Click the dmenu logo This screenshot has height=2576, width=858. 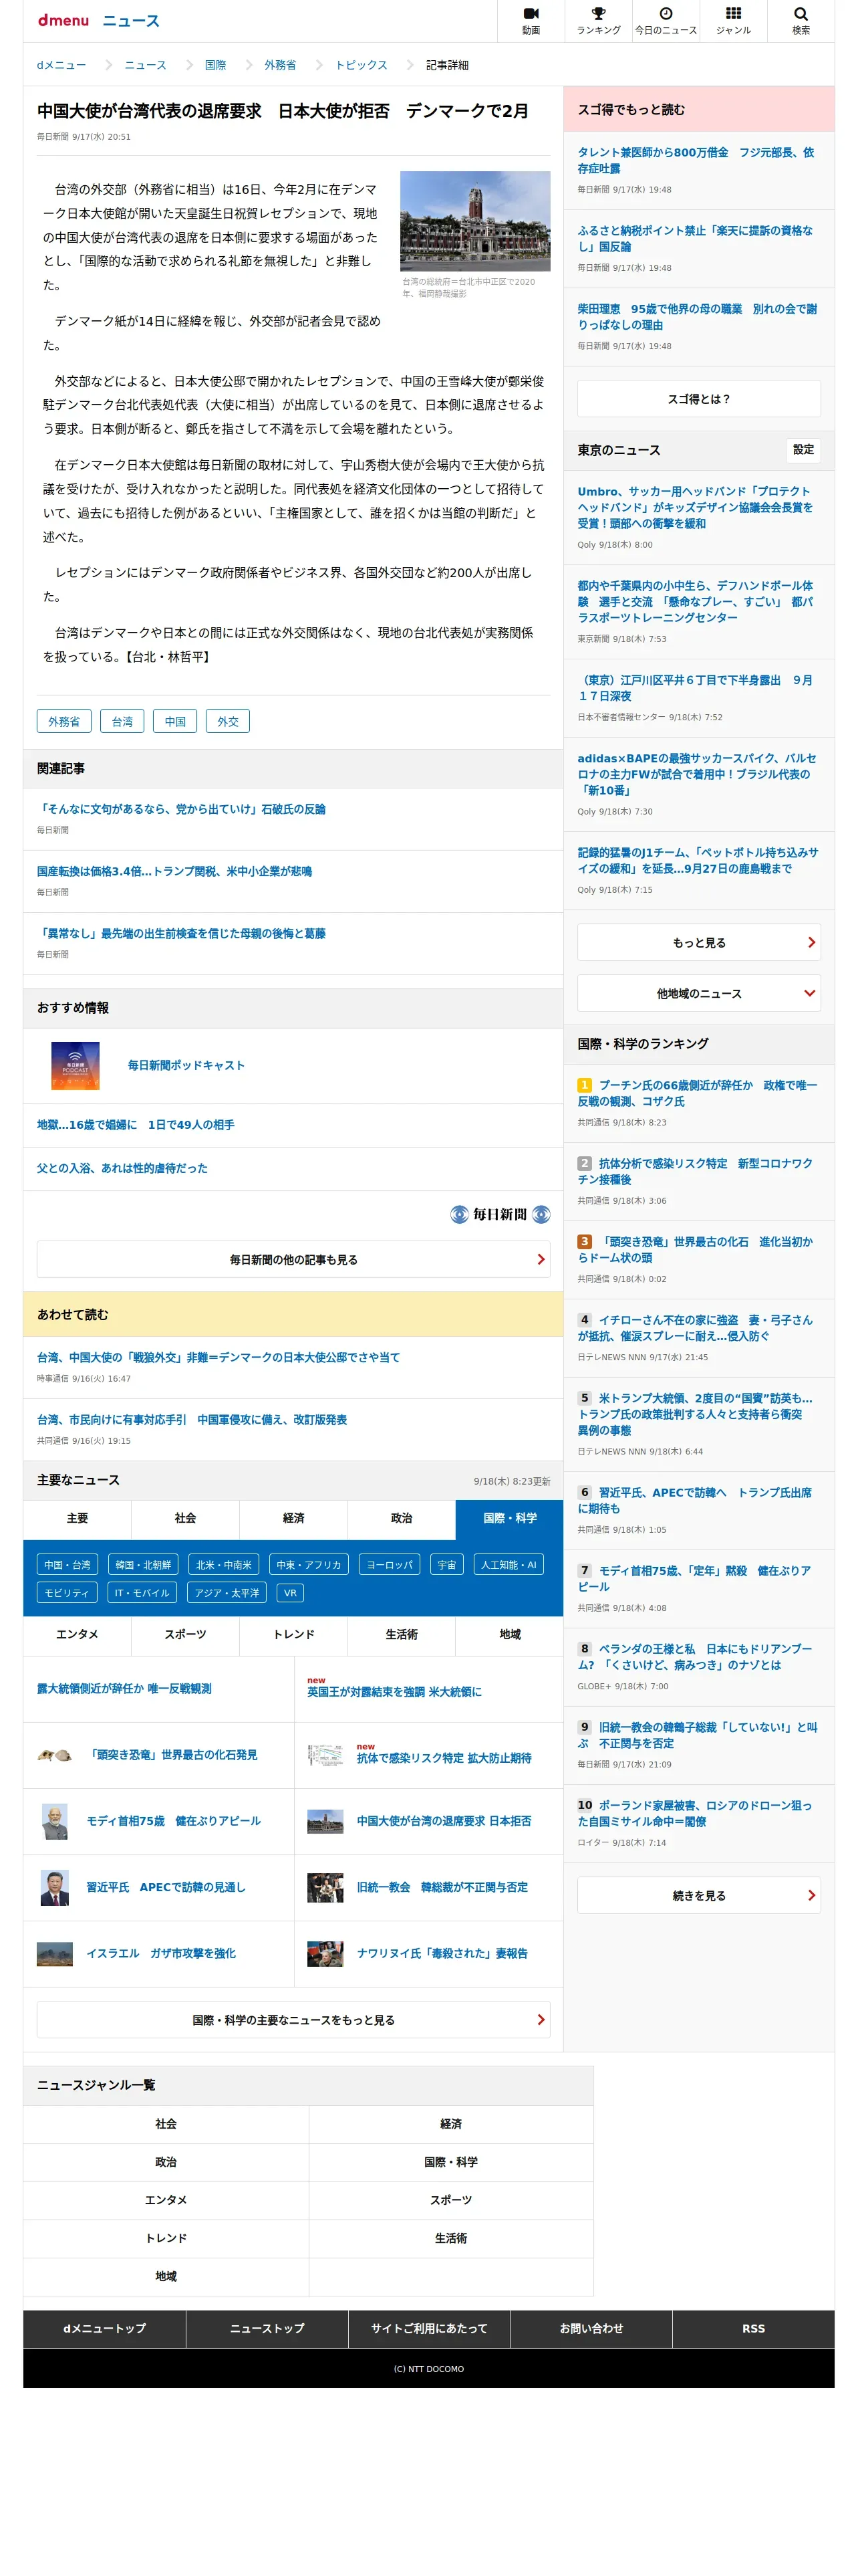point(63,20)
